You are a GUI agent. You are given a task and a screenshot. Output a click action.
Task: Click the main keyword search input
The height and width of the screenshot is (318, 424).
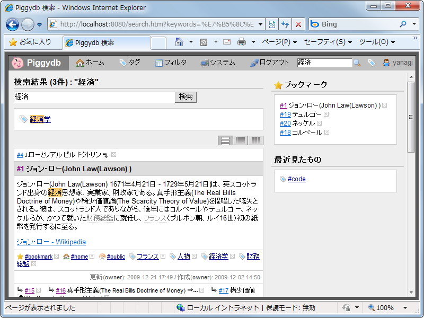94,97
